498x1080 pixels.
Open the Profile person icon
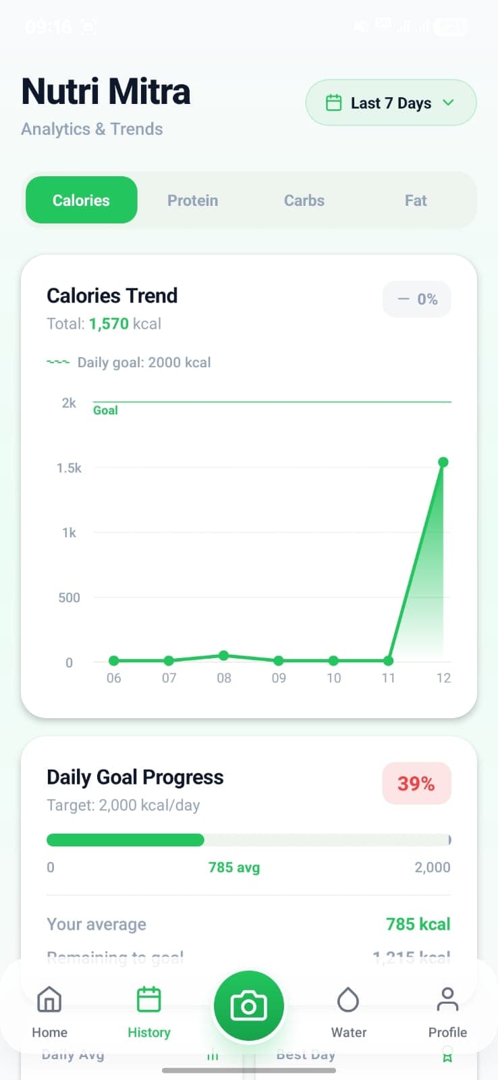pyautogui.click(x=447, y=1000)
